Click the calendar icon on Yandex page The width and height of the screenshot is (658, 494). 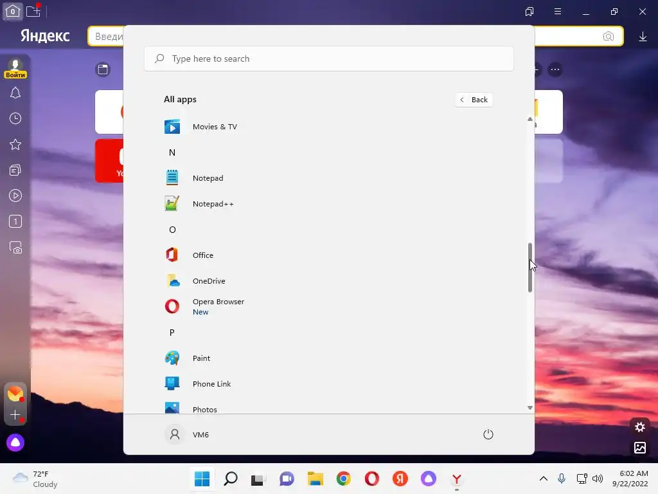(103, 69)
